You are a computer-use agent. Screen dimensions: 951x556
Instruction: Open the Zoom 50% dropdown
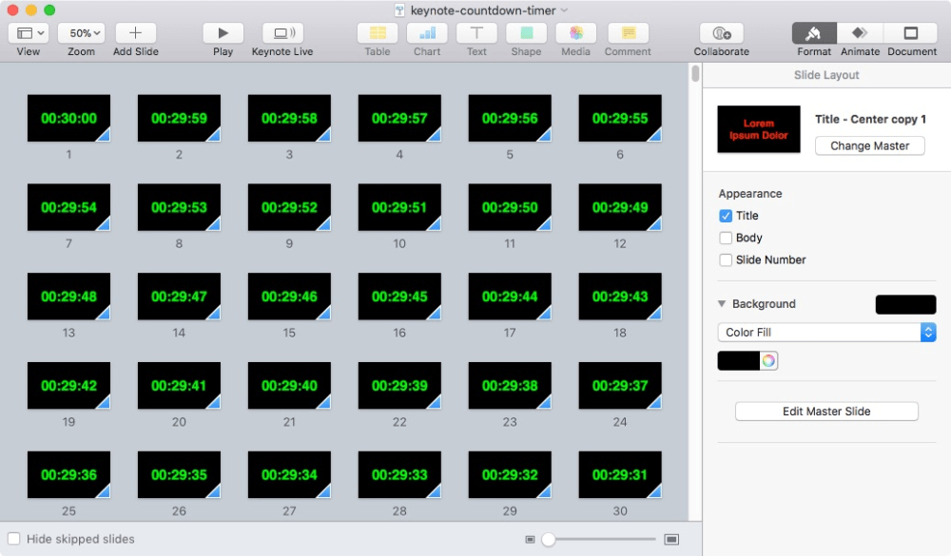(x=81, y=33)
